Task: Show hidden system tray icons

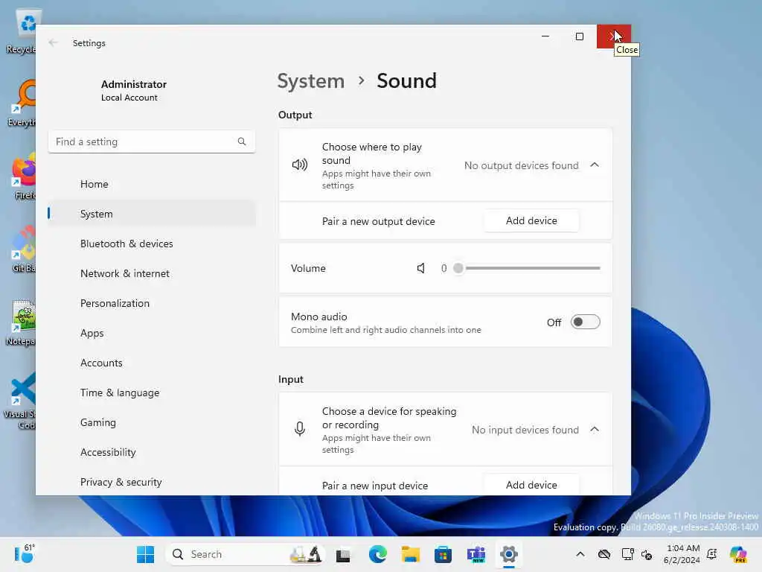Action: (x=580, y=554)
